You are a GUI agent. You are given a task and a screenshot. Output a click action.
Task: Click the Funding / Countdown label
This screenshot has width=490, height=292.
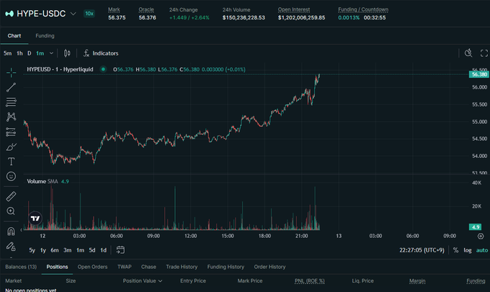(363, 9)
